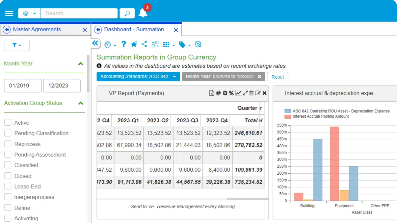Close the Master Agreements tab

(85, 30)
